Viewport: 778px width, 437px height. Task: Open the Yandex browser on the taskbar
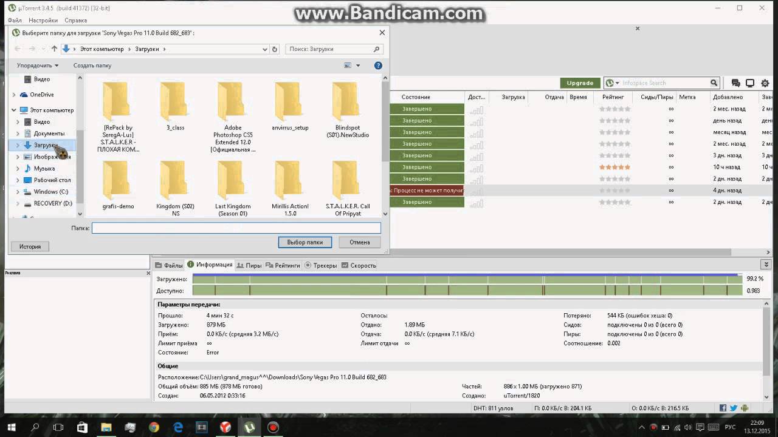[225, 427]
